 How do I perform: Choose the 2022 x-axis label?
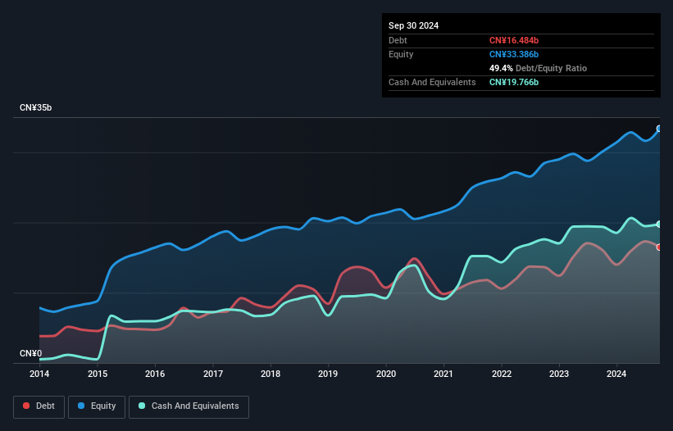(502, 374)
